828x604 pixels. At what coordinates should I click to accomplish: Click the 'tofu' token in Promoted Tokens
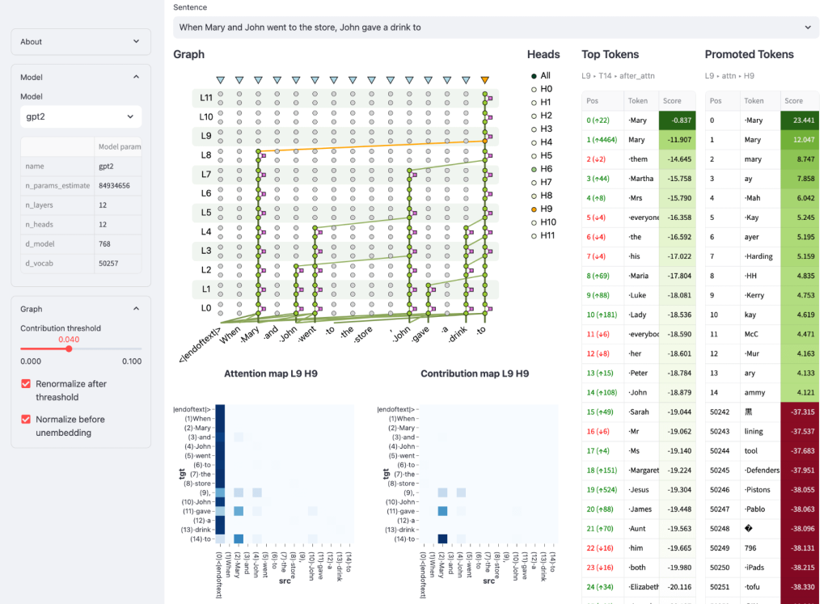click(759, 586)
